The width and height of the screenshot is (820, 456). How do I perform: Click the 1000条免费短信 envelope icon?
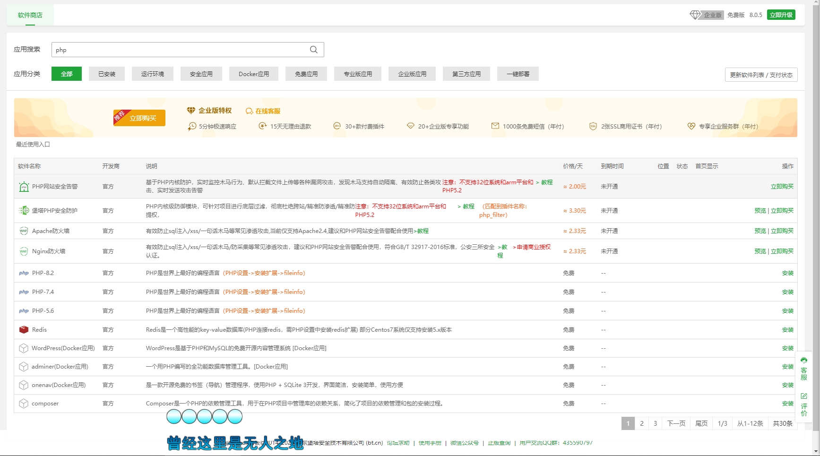495,126
